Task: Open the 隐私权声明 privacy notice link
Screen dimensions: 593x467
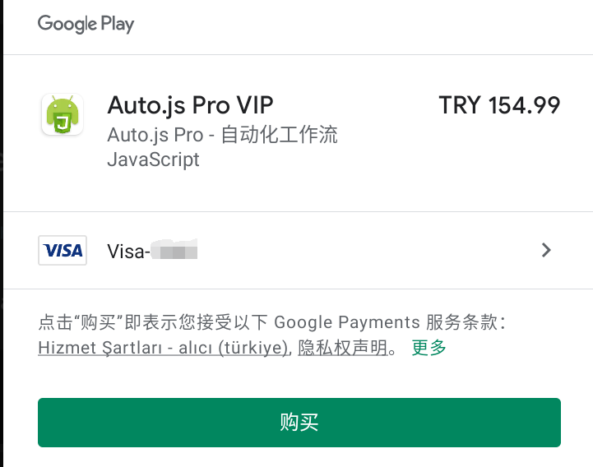Action: pos(343,348)
